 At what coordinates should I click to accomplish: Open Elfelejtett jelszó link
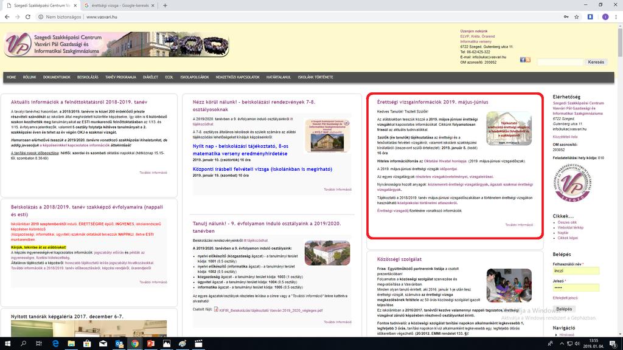click(565, 298)
